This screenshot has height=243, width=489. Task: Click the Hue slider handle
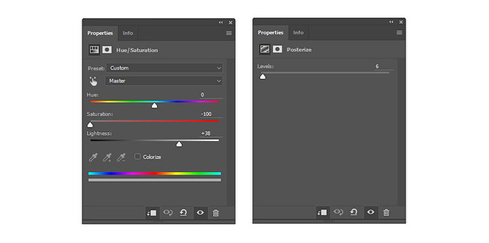tap(154, 106)
